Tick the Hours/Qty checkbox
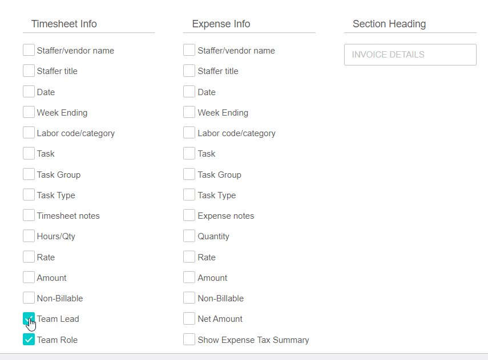Image resolution: width=488 pixels, height=360 pixels. pos(29,236)
